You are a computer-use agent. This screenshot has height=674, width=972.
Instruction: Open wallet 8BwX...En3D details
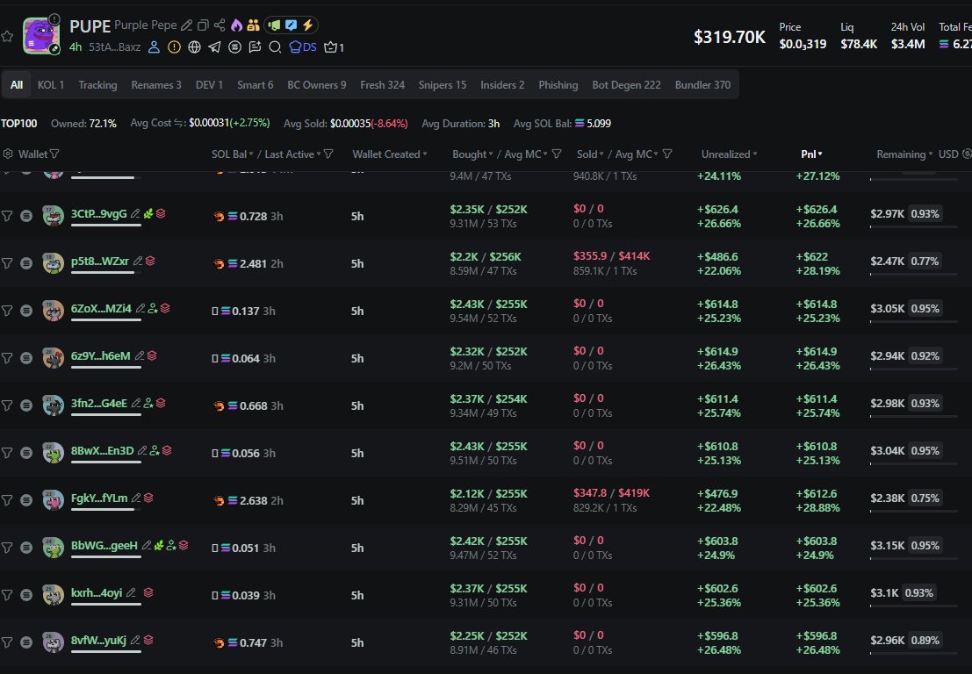pyautogui.click(x=102, y=451)
